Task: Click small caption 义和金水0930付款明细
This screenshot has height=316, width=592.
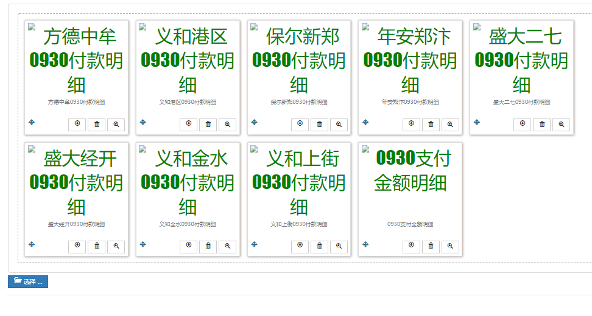Action: (x=188, y=224)
